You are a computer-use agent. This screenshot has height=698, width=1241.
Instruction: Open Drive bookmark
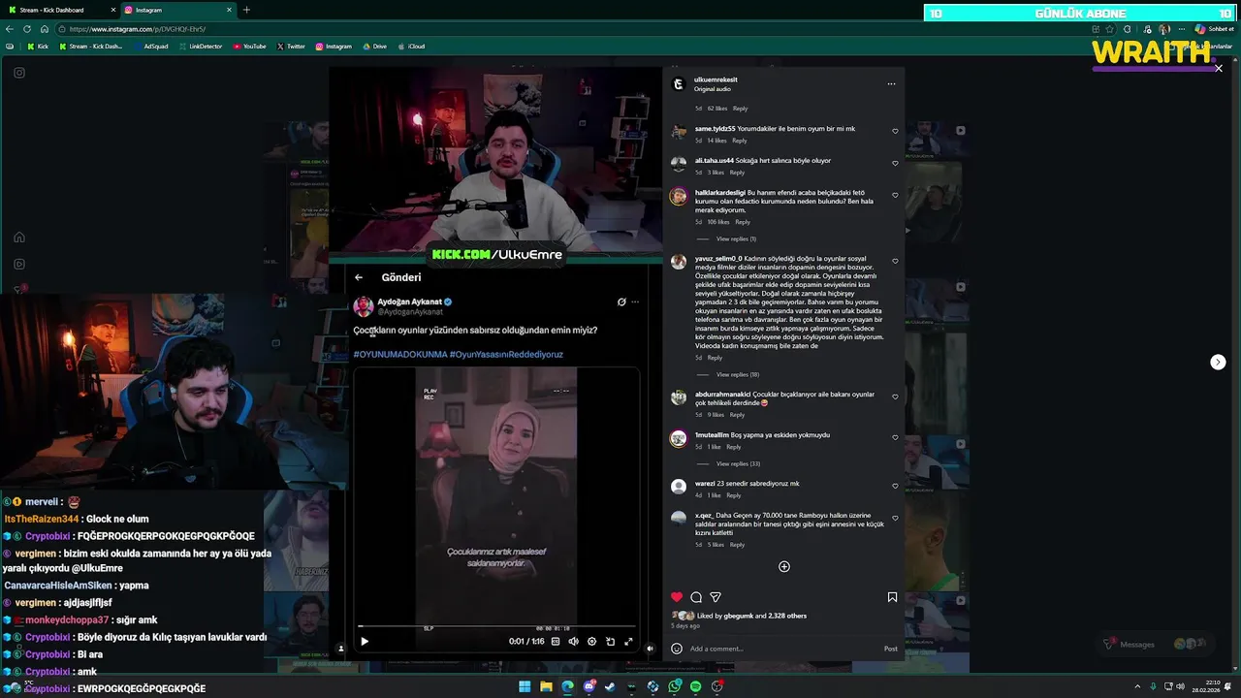tap(374, 47)
